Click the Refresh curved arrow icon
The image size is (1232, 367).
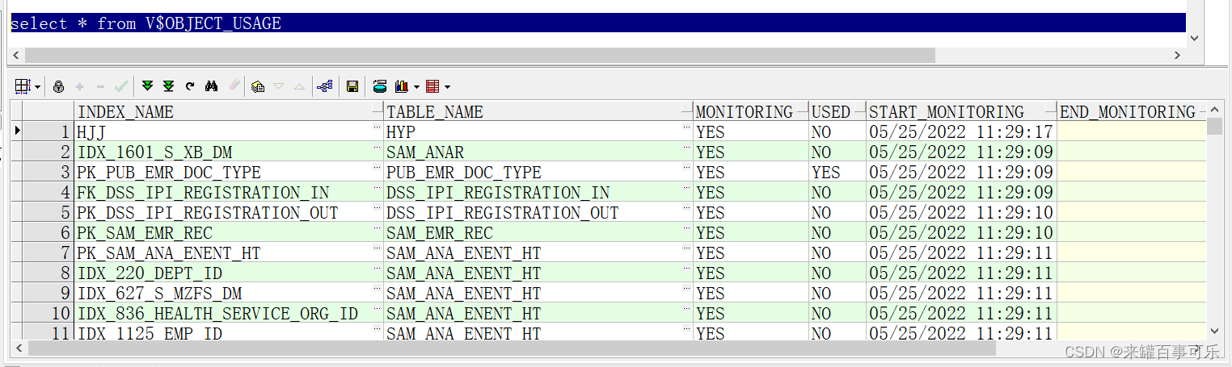[x=190, y=86]
